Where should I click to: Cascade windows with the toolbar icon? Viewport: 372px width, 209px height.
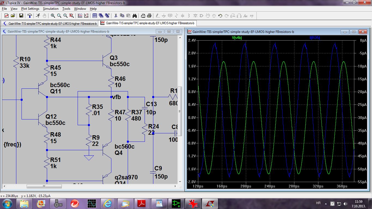coord(101,16)
